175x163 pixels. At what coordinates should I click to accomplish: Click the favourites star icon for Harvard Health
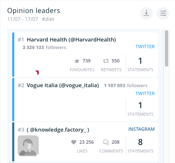pyautogui.click(x=77, y=61)
